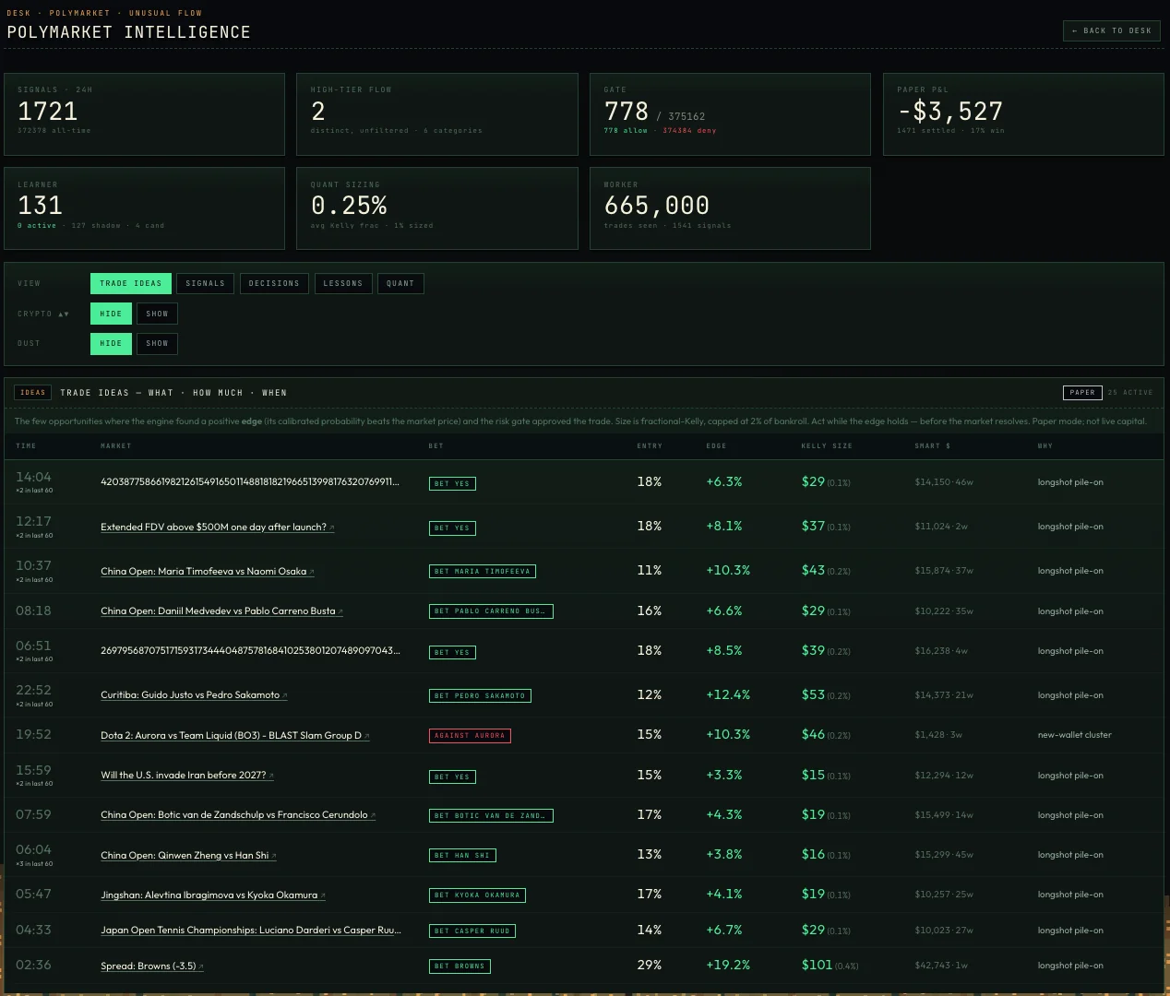Click the ENTRY column header
The image size is (1170, 996).
pyautogui.click(x=650, y=446)
